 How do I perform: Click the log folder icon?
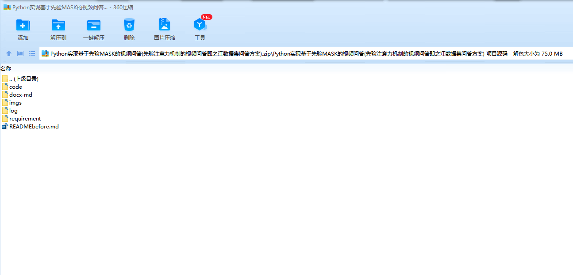tap(5, 111)
